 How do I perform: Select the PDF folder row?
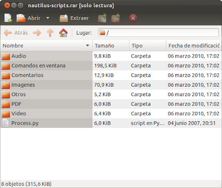click(x=111, y=104)
